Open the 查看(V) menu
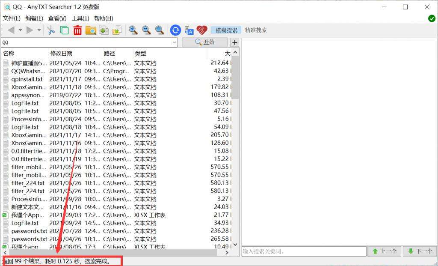This screenshot has height=266, width=438. (57, 18)
